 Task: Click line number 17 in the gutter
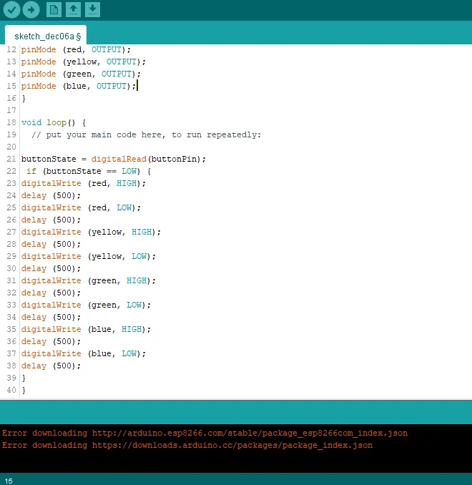pyautogui.click(x=11, y=110)
